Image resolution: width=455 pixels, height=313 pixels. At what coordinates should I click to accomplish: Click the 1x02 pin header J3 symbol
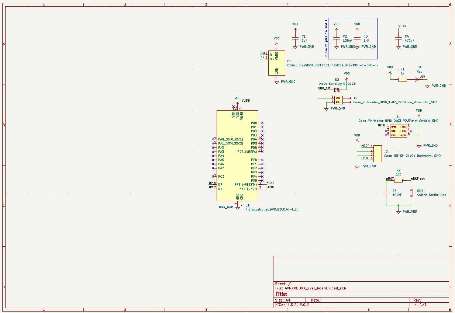pyautogui.click(x=338, y=100)
